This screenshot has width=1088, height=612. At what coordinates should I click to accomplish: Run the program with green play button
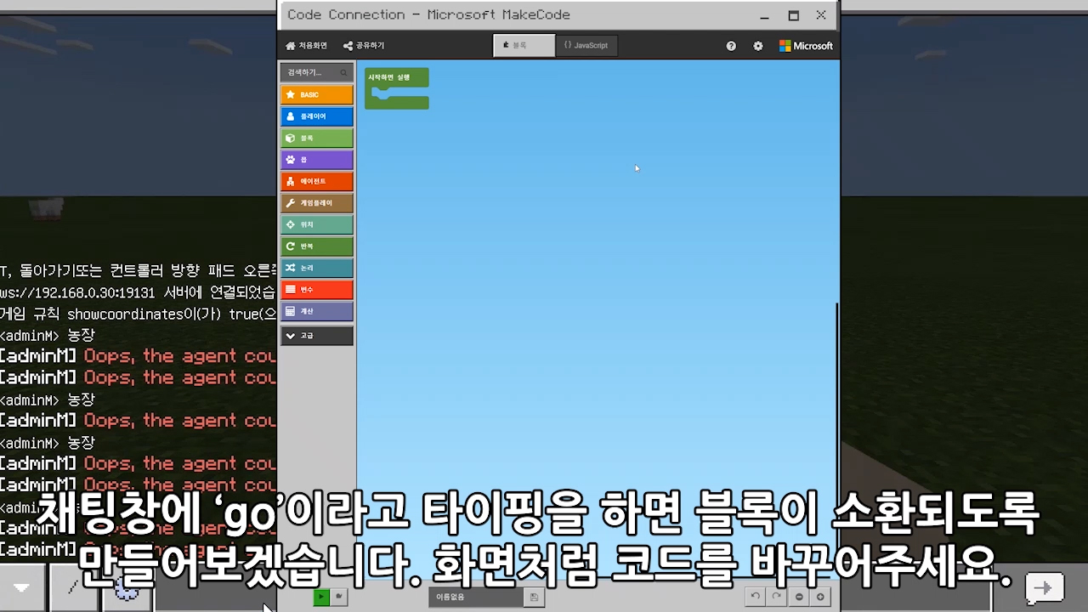(x=321, y=598)
